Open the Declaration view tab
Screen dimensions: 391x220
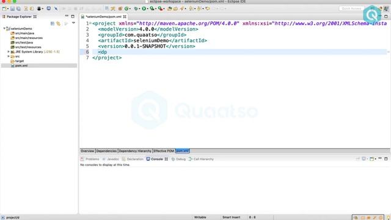[133, 159]
